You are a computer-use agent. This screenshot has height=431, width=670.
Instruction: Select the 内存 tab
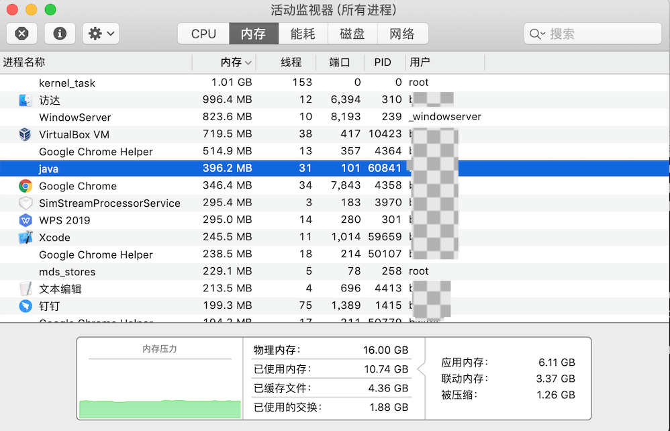coord(253,34)
